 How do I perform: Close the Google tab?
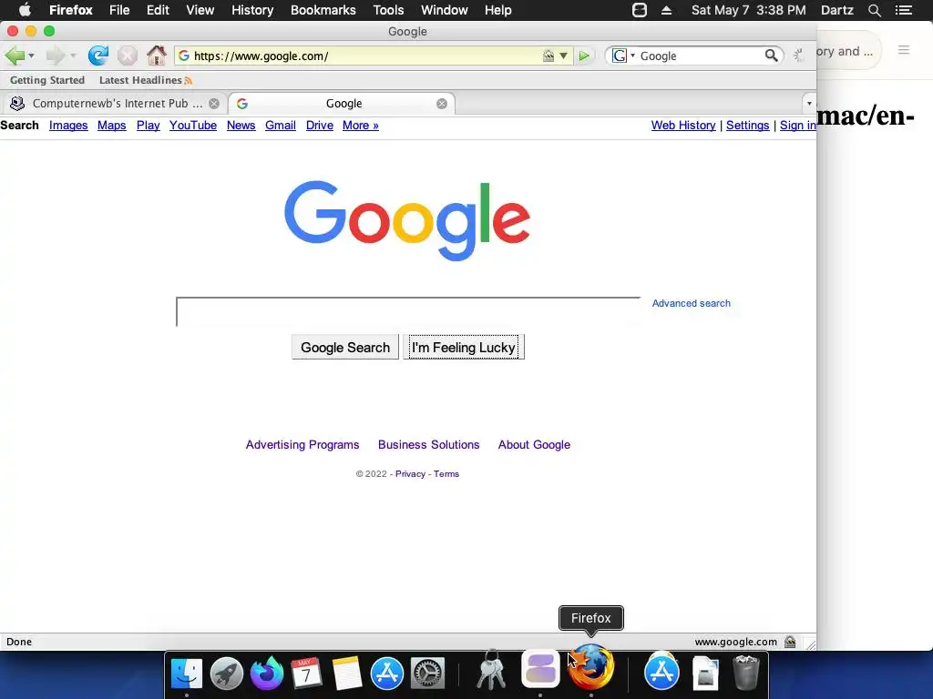point(442,104)
